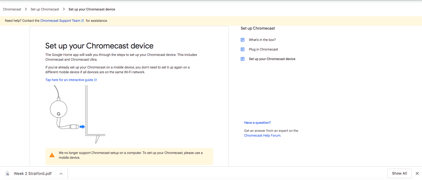Click the page title Set up your Chromecast device

coord(99,46)
